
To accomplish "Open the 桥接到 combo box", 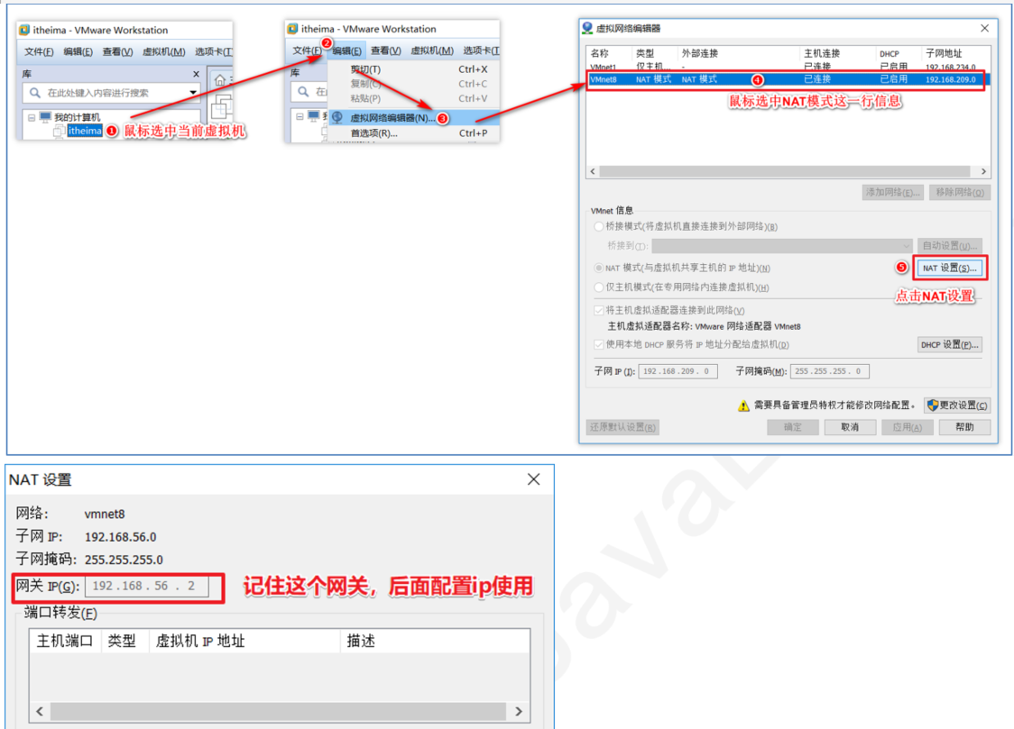I will 782,246.
